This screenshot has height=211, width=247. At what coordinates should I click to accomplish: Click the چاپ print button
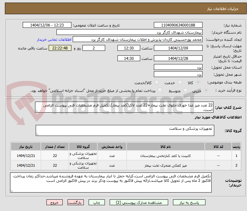97,202
